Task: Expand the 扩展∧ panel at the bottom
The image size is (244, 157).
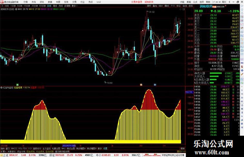Action: (x=3, y=151)
